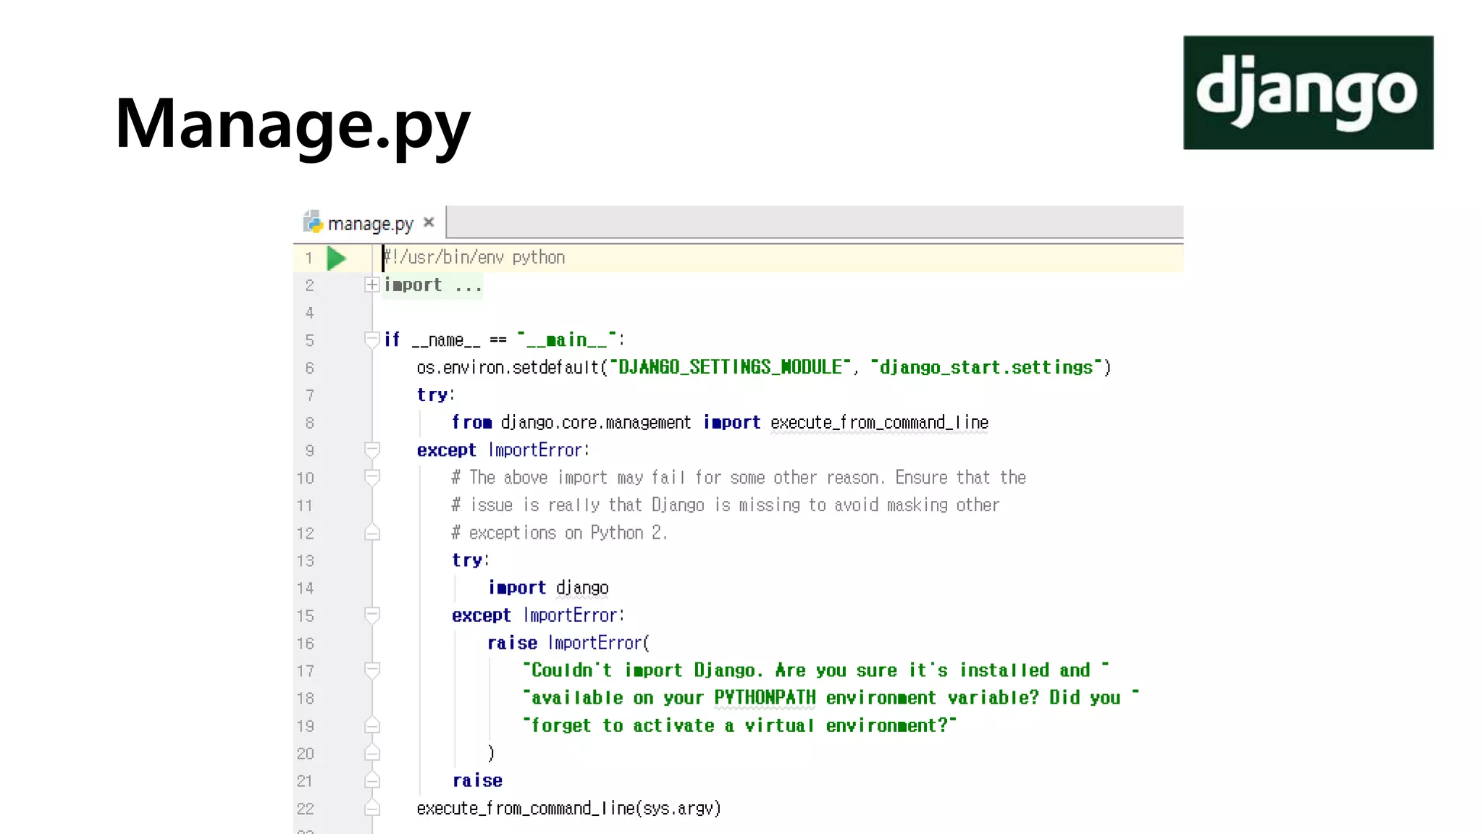
Task: Click "django_start.settings" string literal
Action: [x=986, y=367]
